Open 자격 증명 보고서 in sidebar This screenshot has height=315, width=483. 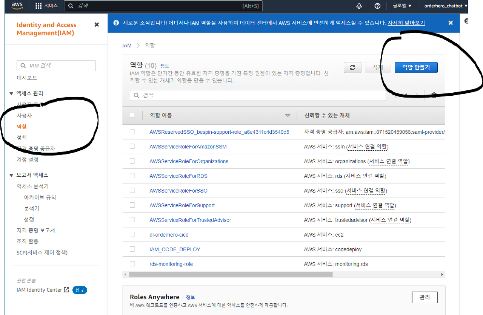coord(36,230)
